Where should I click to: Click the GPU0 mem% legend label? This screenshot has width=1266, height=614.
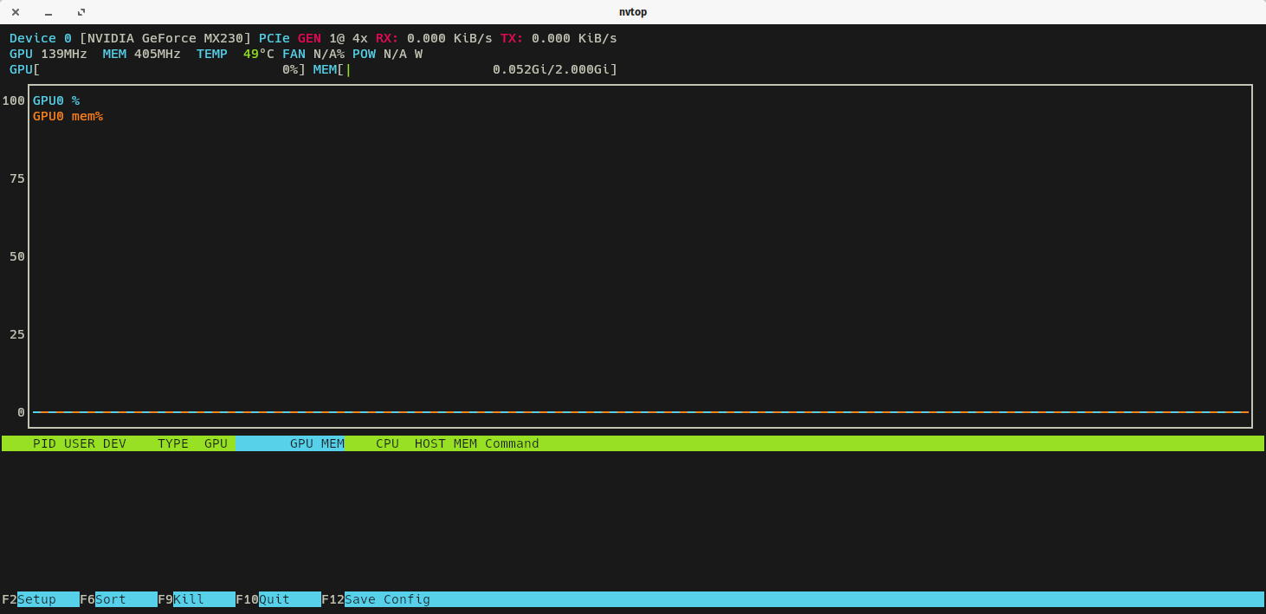click(68, 116)
